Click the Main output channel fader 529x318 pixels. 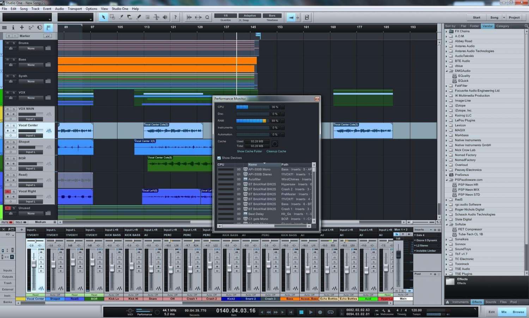pos(399,255)
